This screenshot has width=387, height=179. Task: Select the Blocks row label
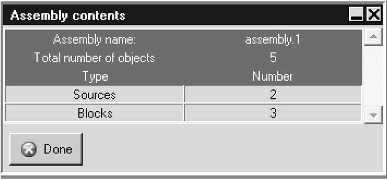[95, 114]
